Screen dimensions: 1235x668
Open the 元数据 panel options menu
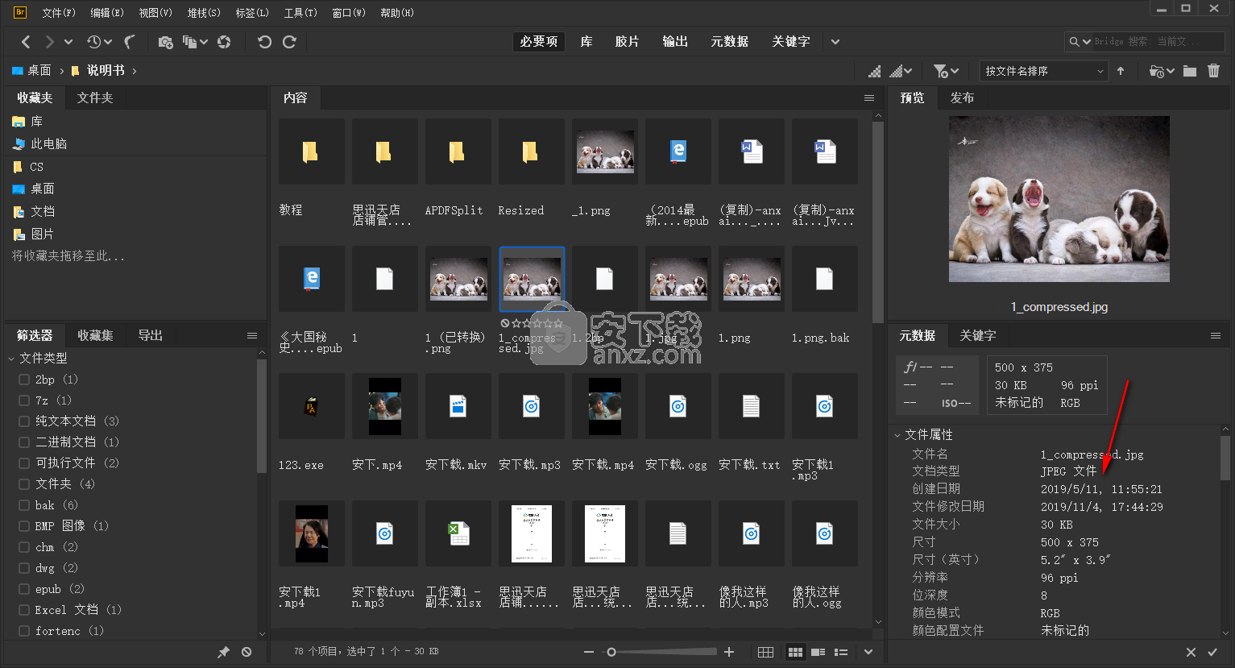point(1216,335)
